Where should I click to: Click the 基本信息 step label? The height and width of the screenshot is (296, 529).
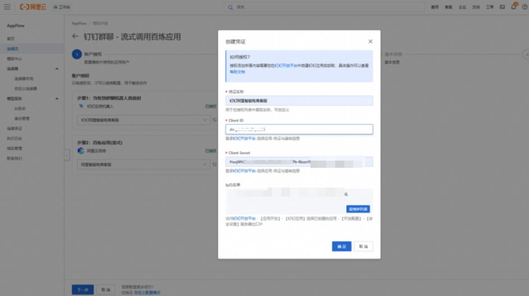coord(393,54)
